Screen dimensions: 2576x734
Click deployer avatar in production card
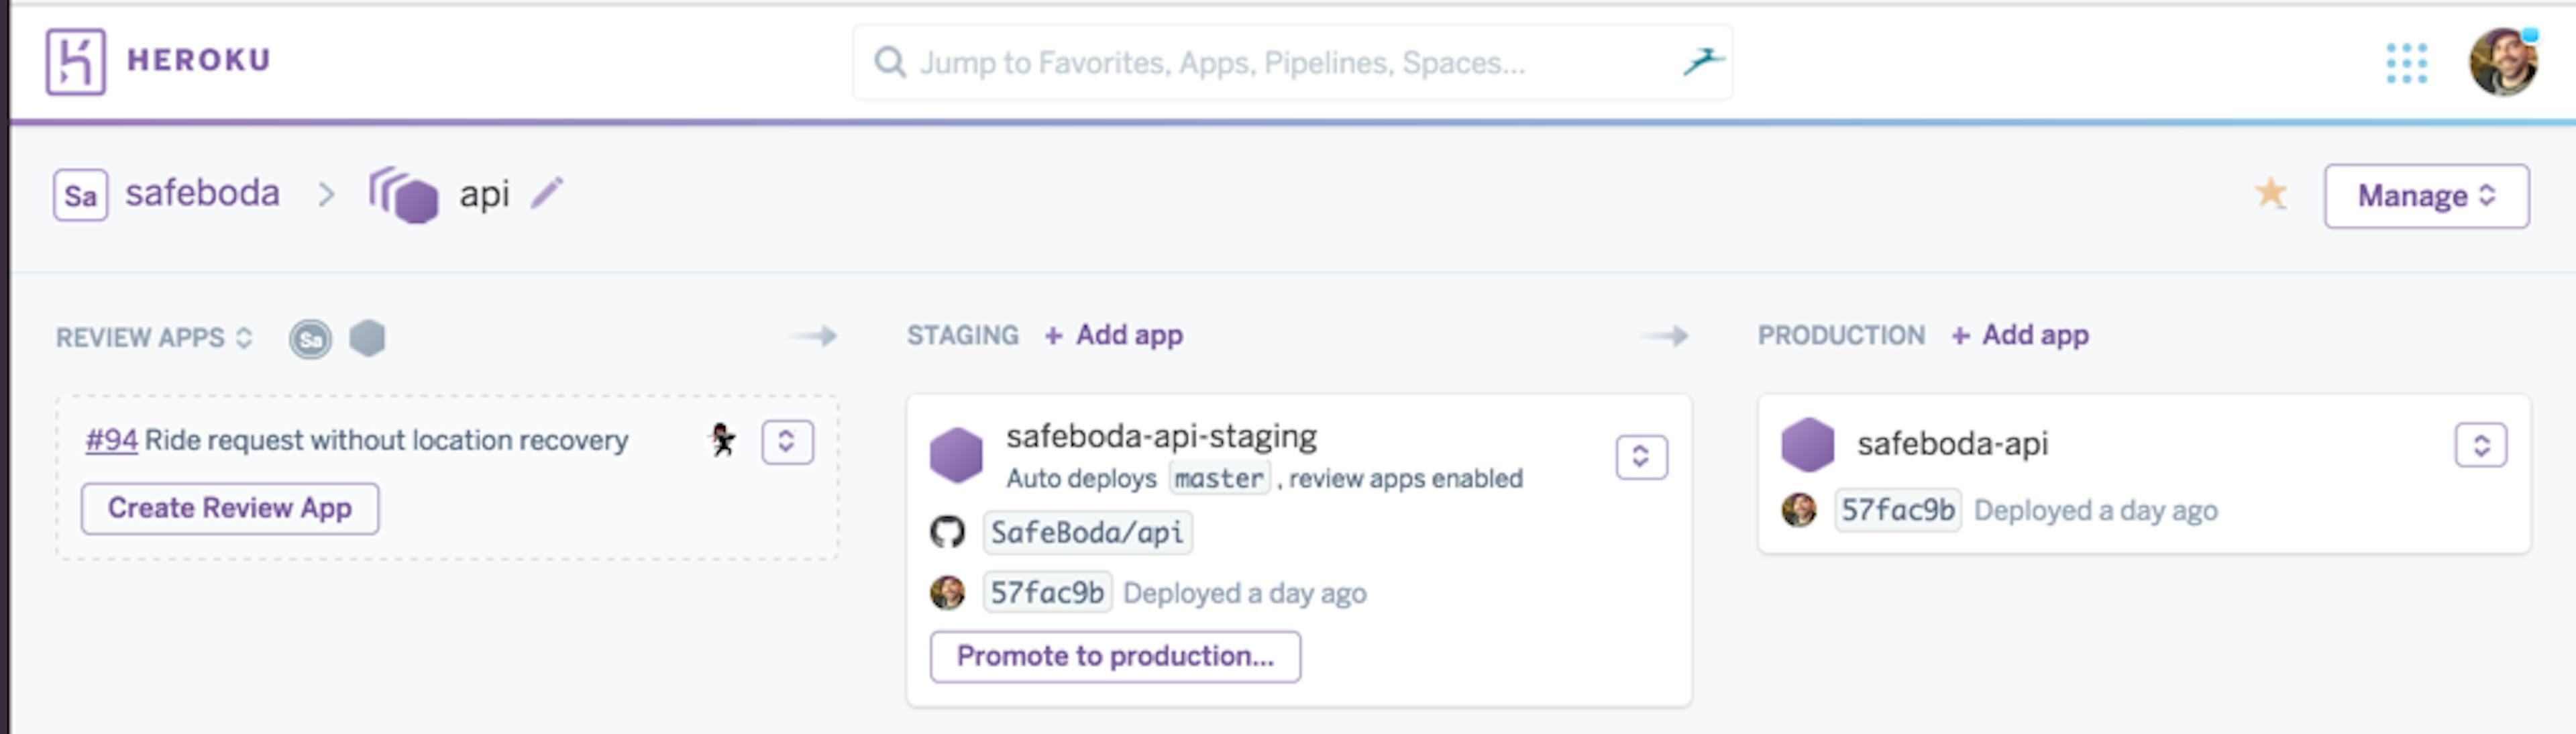pos(1799,510)
